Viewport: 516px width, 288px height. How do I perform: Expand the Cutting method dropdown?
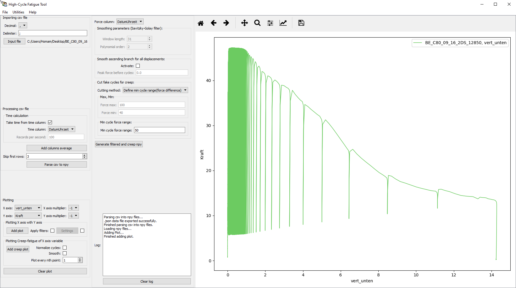tap(155, 90)
